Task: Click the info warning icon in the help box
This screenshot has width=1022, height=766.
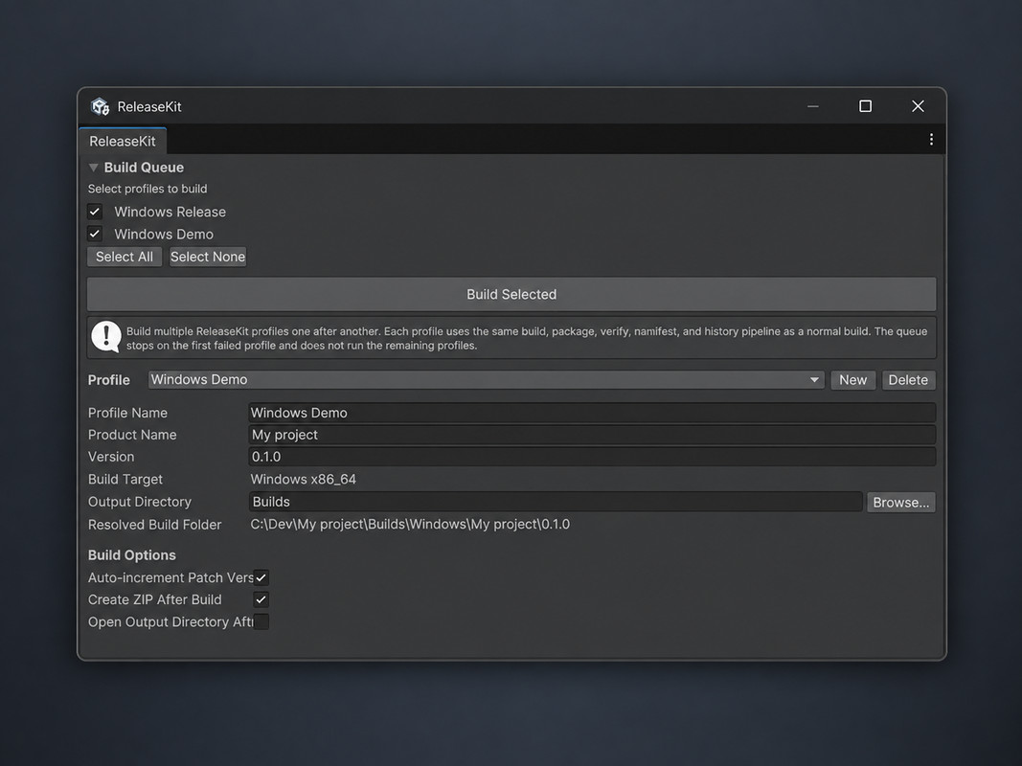Action: 106,337
